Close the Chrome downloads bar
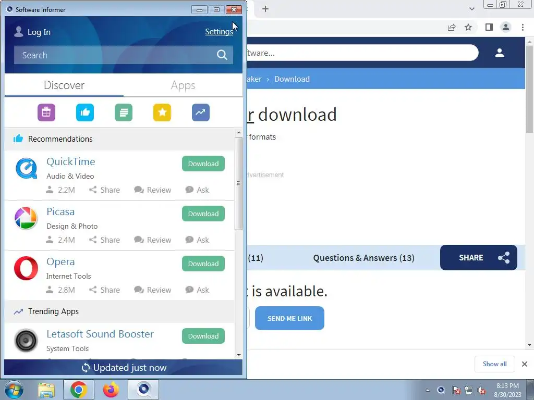 pyautogui.click(x=525, y=364)
